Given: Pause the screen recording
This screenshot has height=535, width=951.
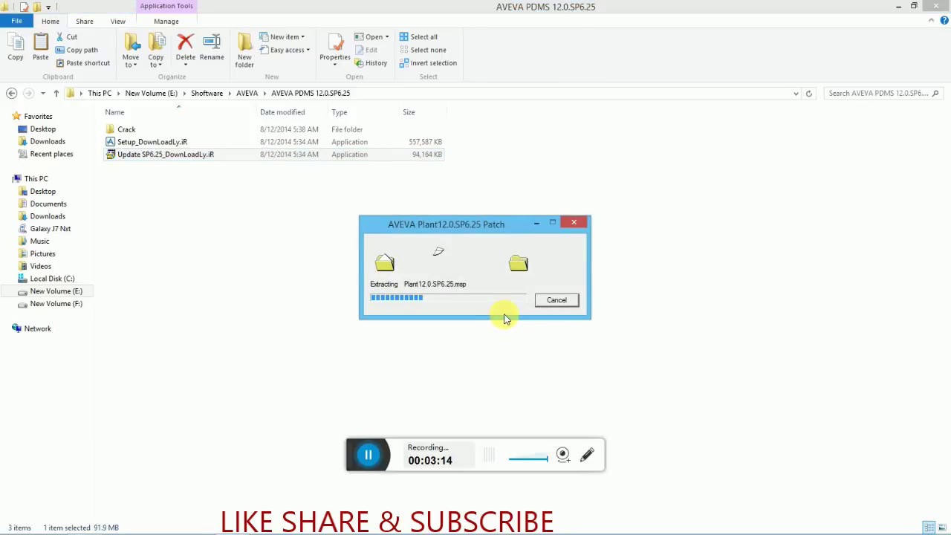Looking at the screenshot, I should pyautogui.click(x=368, y=455).
